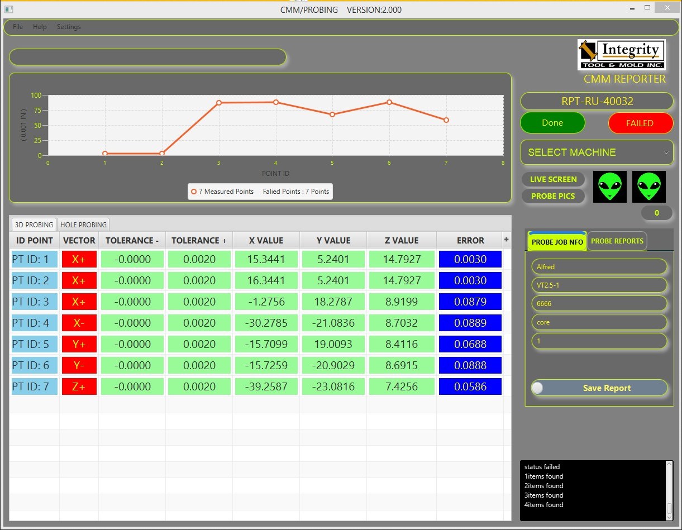
Task: Click the left green alien icon
Action: (x=609, y=187)
